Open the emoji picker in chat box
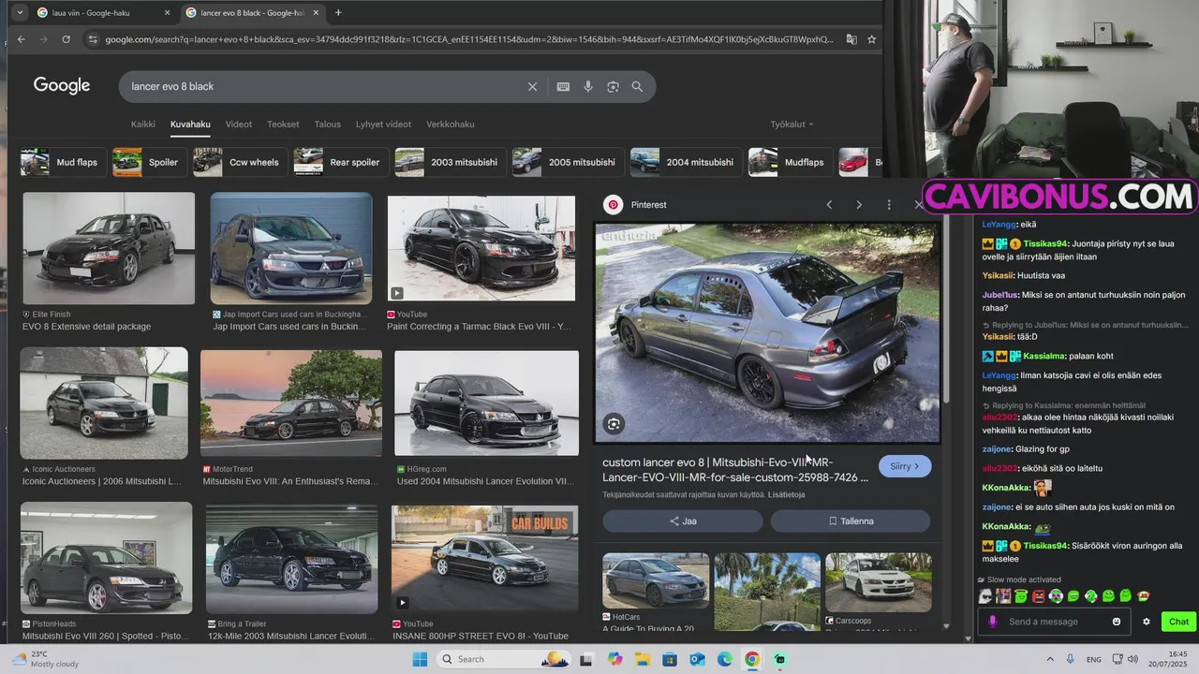Screen dimensions: 1199x674 [1117, 622]
